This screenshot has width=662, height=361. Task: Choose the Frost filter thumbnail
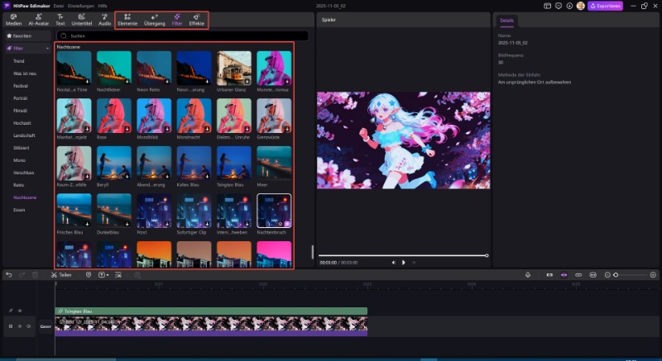[x=154, y=211]
